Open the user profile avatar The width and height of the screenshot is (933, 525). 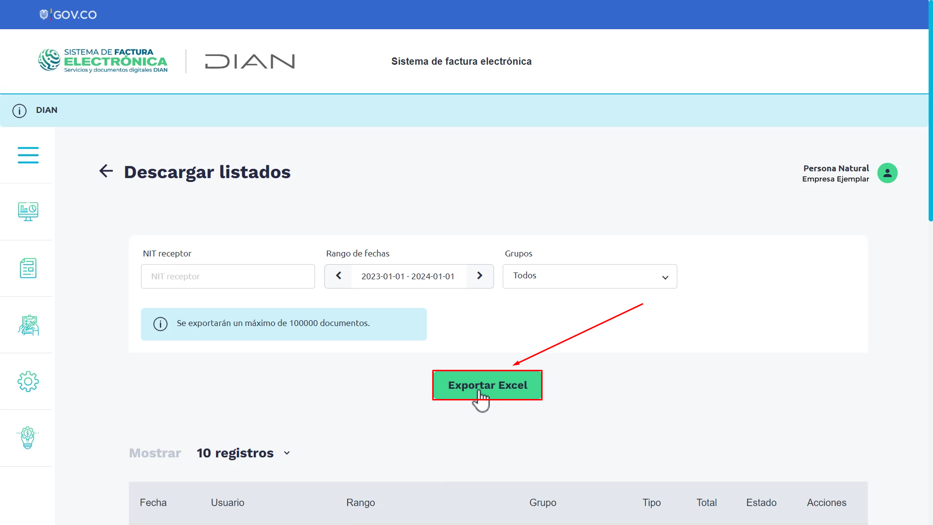[887, 173]
